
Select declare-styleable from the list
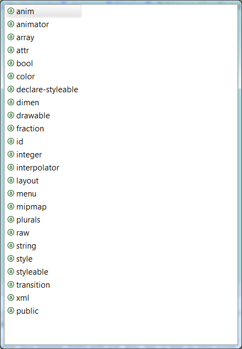47,90
